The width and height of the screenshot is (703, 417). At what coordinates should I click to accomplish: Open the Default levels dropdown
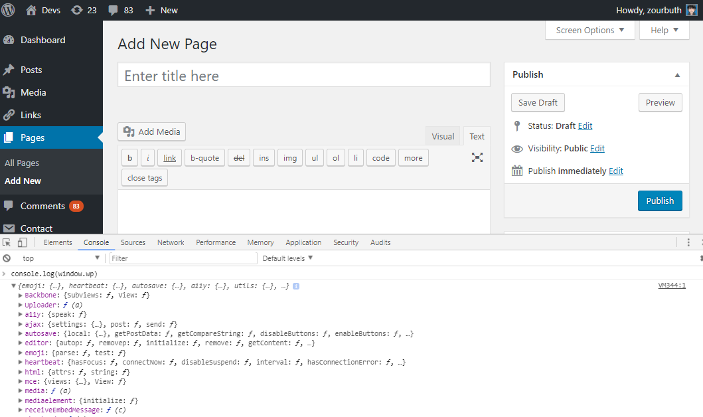287,258
